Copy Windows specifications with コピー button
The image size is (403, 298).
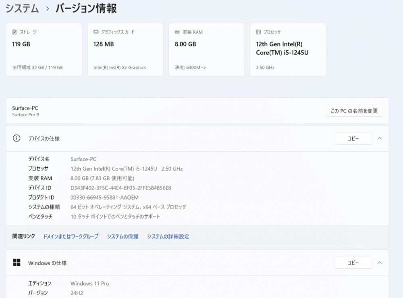coord(353,263)
